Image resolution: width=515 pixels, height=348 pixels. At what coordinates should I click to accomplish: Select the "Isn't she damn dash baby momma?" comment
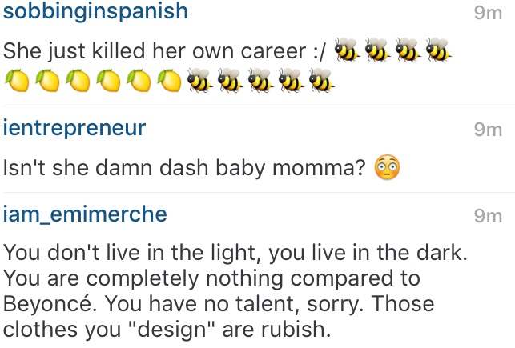[x=185, y=168]
